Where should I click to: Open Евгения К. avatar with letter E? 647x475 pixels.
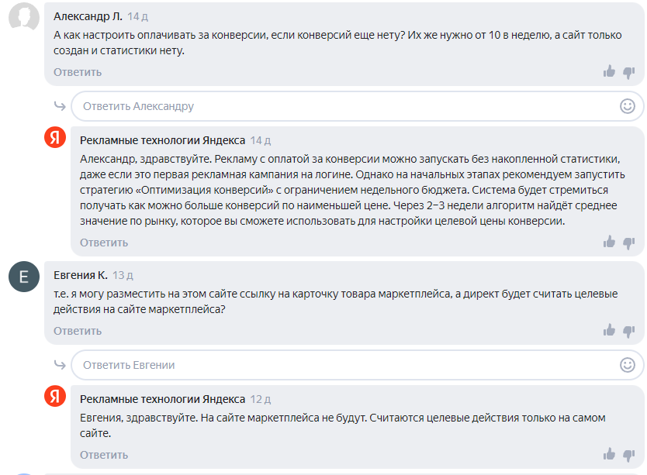point(24,277)
